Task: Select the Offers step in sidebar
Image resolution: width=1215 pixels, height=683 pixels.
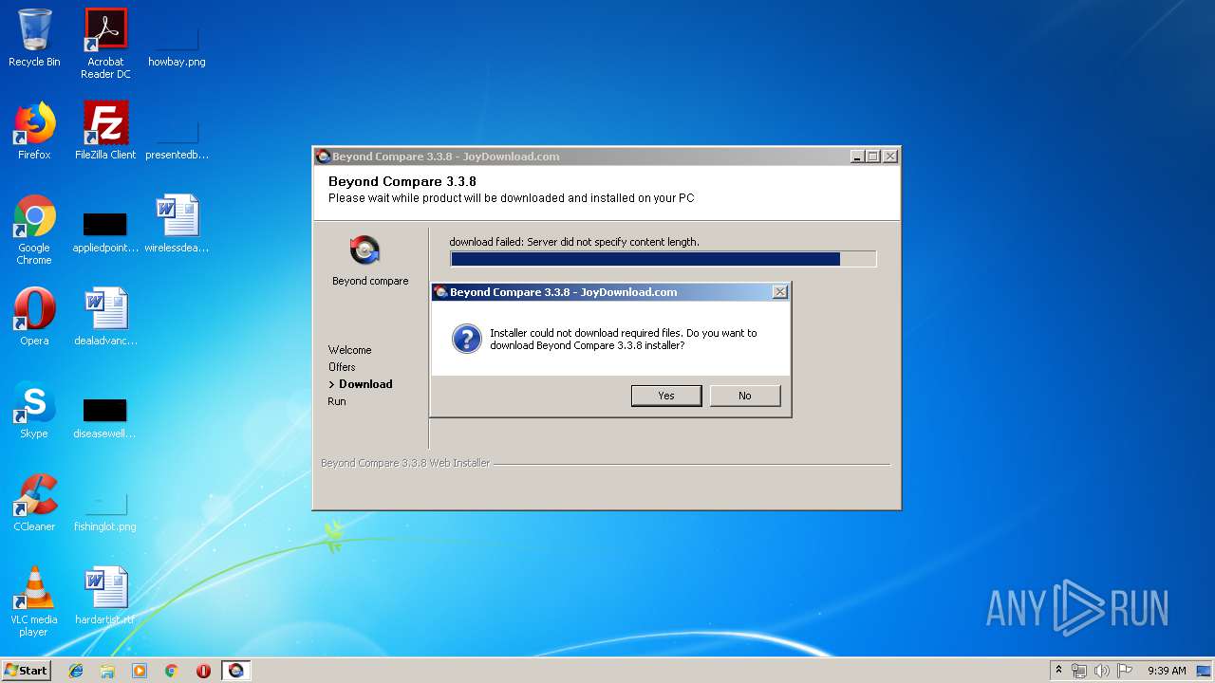Action: (342, 367)
